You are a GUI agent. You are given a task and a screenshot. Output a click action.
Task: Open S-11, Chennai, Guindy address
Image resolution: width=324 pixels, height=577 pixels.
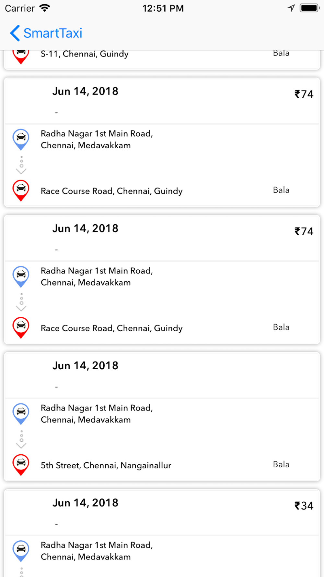pyautogui.click(x=85, y=54)
